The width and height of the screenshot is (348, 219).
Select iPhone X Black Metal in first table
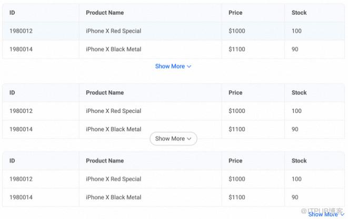click(113, 49)
